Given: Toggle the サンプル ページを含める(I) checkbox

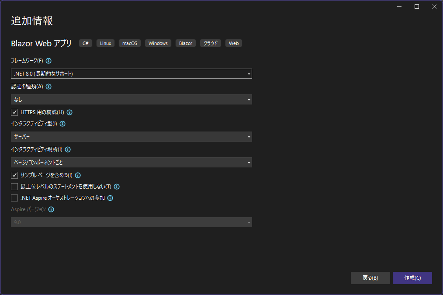Looking at the screenshot, I should 14,175.
